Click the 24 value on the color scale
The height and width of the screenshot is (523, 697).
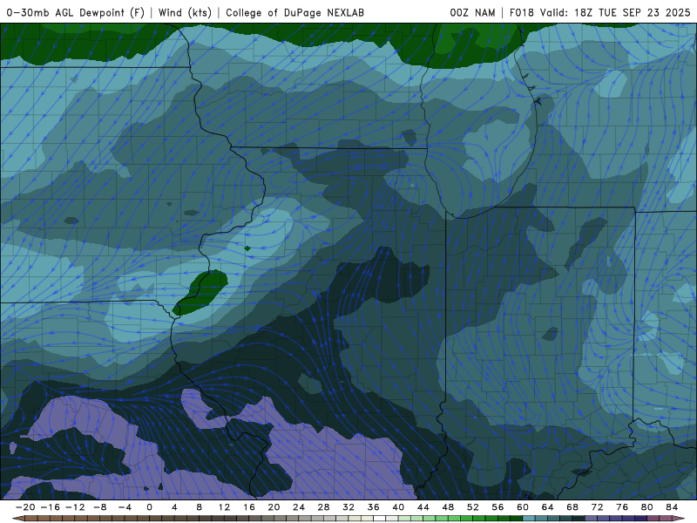click(x=299, y=507)
